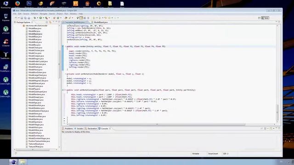Select the Java perspective button
The height and width of the screenshot is (165, 294).
pos(266,18)
